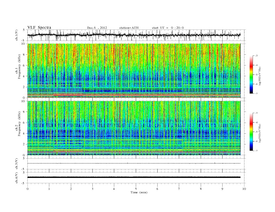Click the time axis tick label '10'
The image size is (275, 212).
[244, 189]
